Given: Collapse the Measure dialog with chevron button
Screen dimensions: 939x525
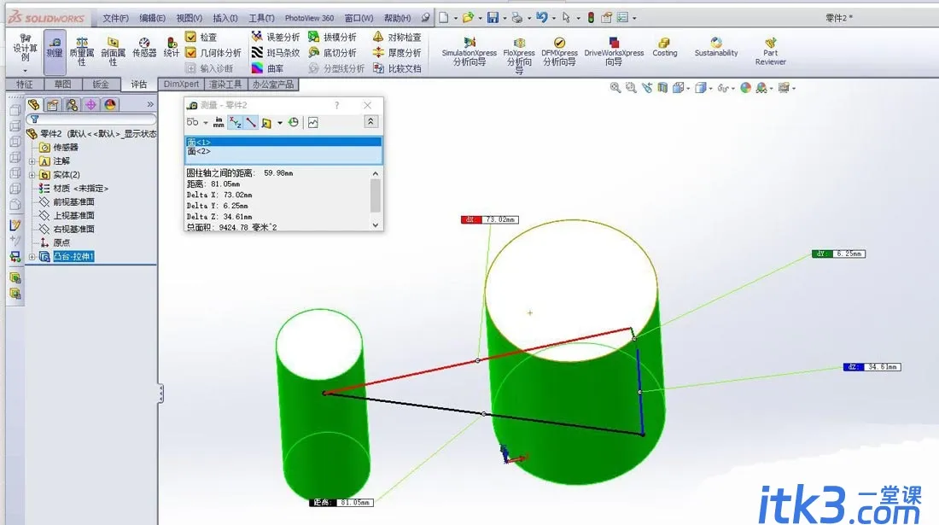Looking at the screenshot, I should pyautogui.click(x=370, y=121).
